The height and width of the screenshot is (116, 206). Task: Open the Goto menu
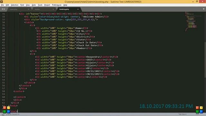[x=34, y=5]
